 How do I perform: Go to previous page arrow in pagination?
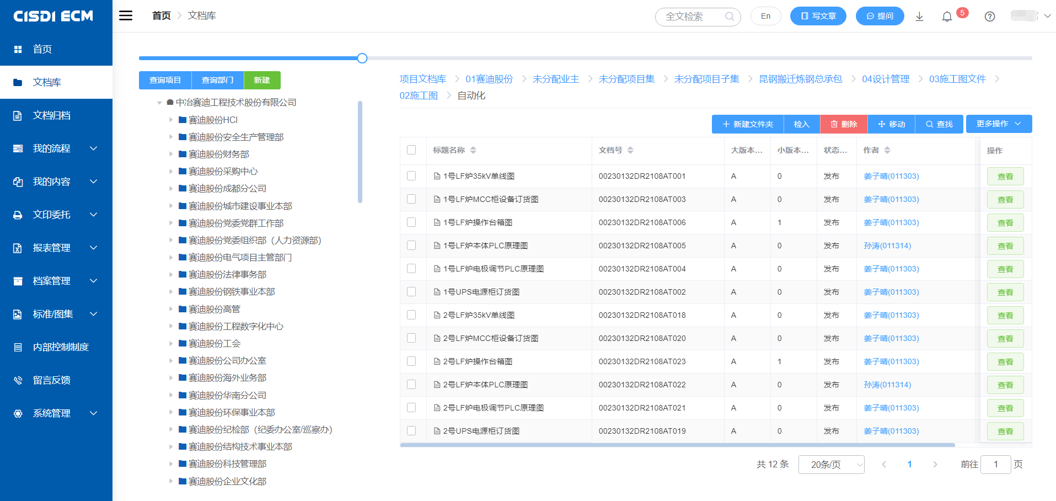(884, 465)
